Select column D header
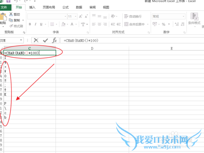 pyautogui.click(x=92, y=49)
